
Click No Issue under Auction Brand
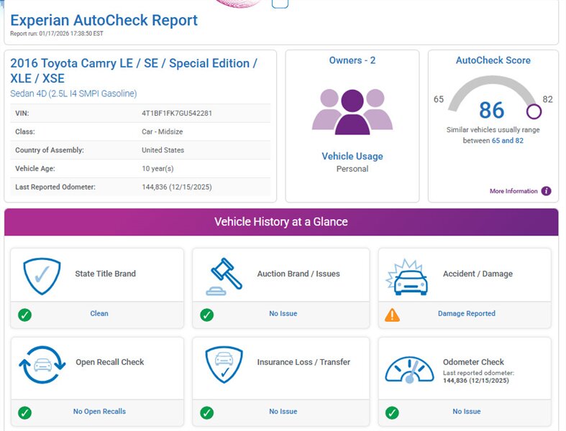point(283,314)
